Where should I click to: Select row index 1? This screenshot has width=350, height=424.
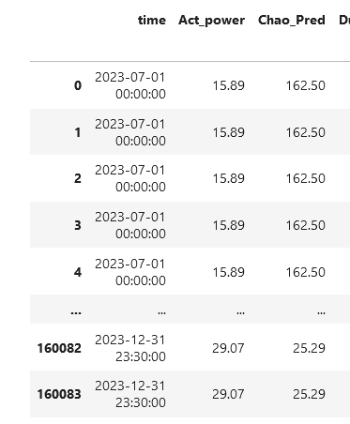coord(78,132)
